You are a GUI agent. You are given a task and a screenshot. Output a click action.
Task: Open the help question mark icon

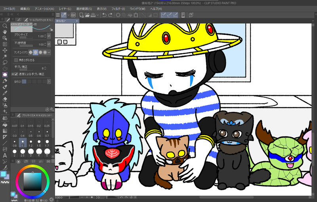[x=191, y=15]
